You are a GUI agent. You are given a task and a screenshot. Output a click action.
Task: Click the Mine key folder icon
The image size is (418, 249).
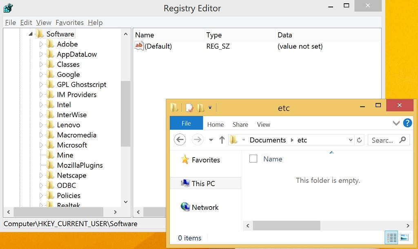click(50, 155)
